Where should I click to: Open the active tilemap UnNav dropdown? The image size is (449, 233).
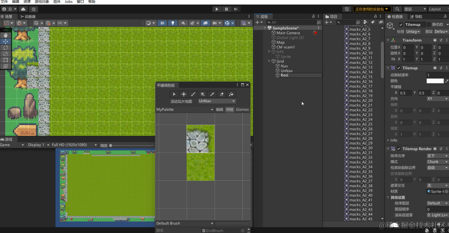217,101
